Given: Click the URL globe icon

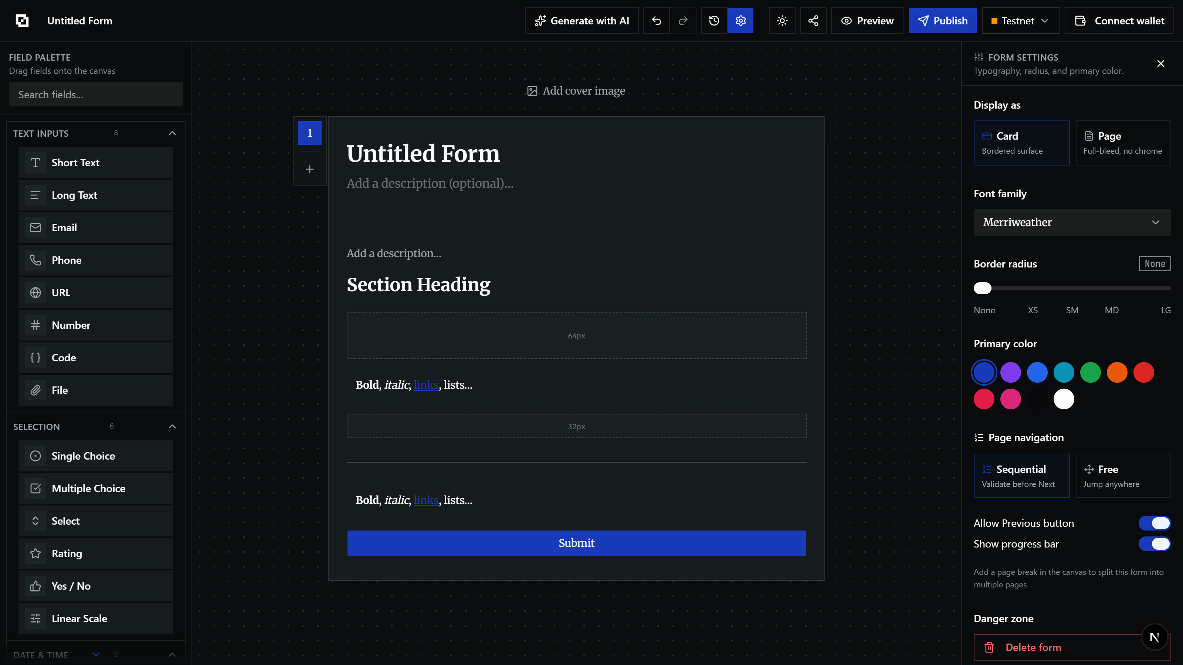Looking at the screenshot, I should (35, 293).
